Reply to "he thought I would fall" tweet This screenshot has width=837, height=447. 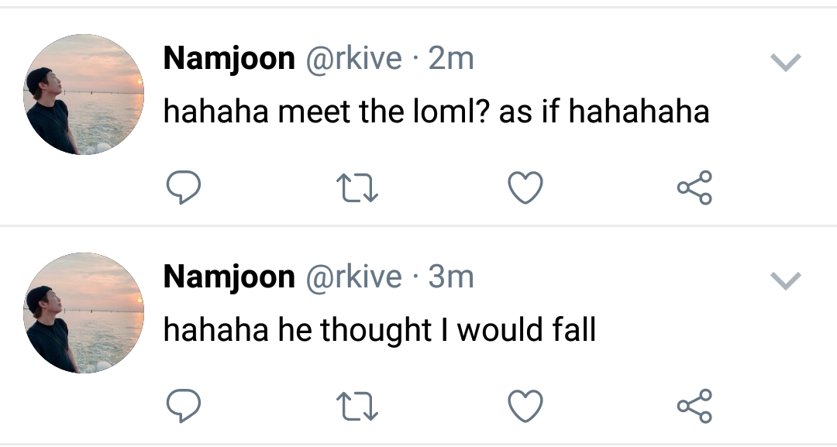point(184,406)
